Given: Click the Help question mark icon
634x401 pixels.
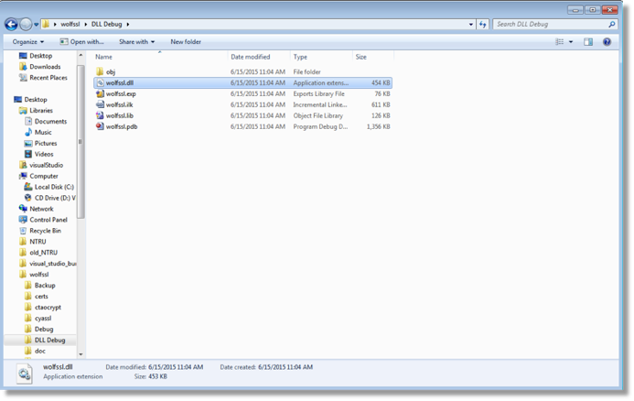Looking at the screenshot, I should coord(607,42).
